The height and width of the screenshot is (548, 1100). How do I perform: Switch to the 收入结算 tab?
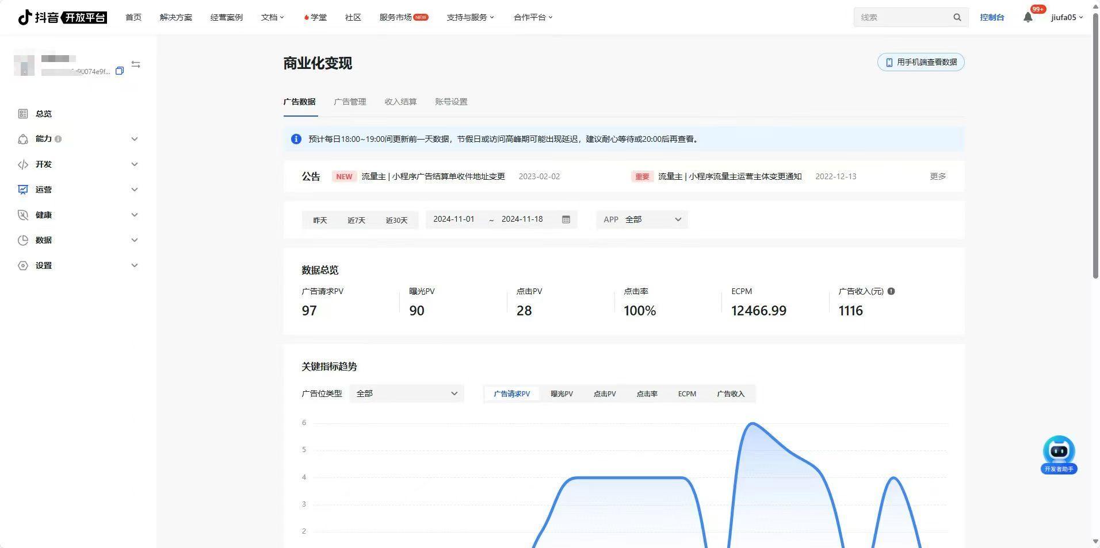pyautogui.click(x=400, y=102)
